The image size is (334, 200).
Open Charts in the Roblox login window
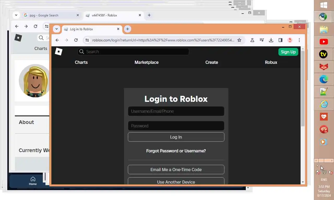[x=81, y=62]
